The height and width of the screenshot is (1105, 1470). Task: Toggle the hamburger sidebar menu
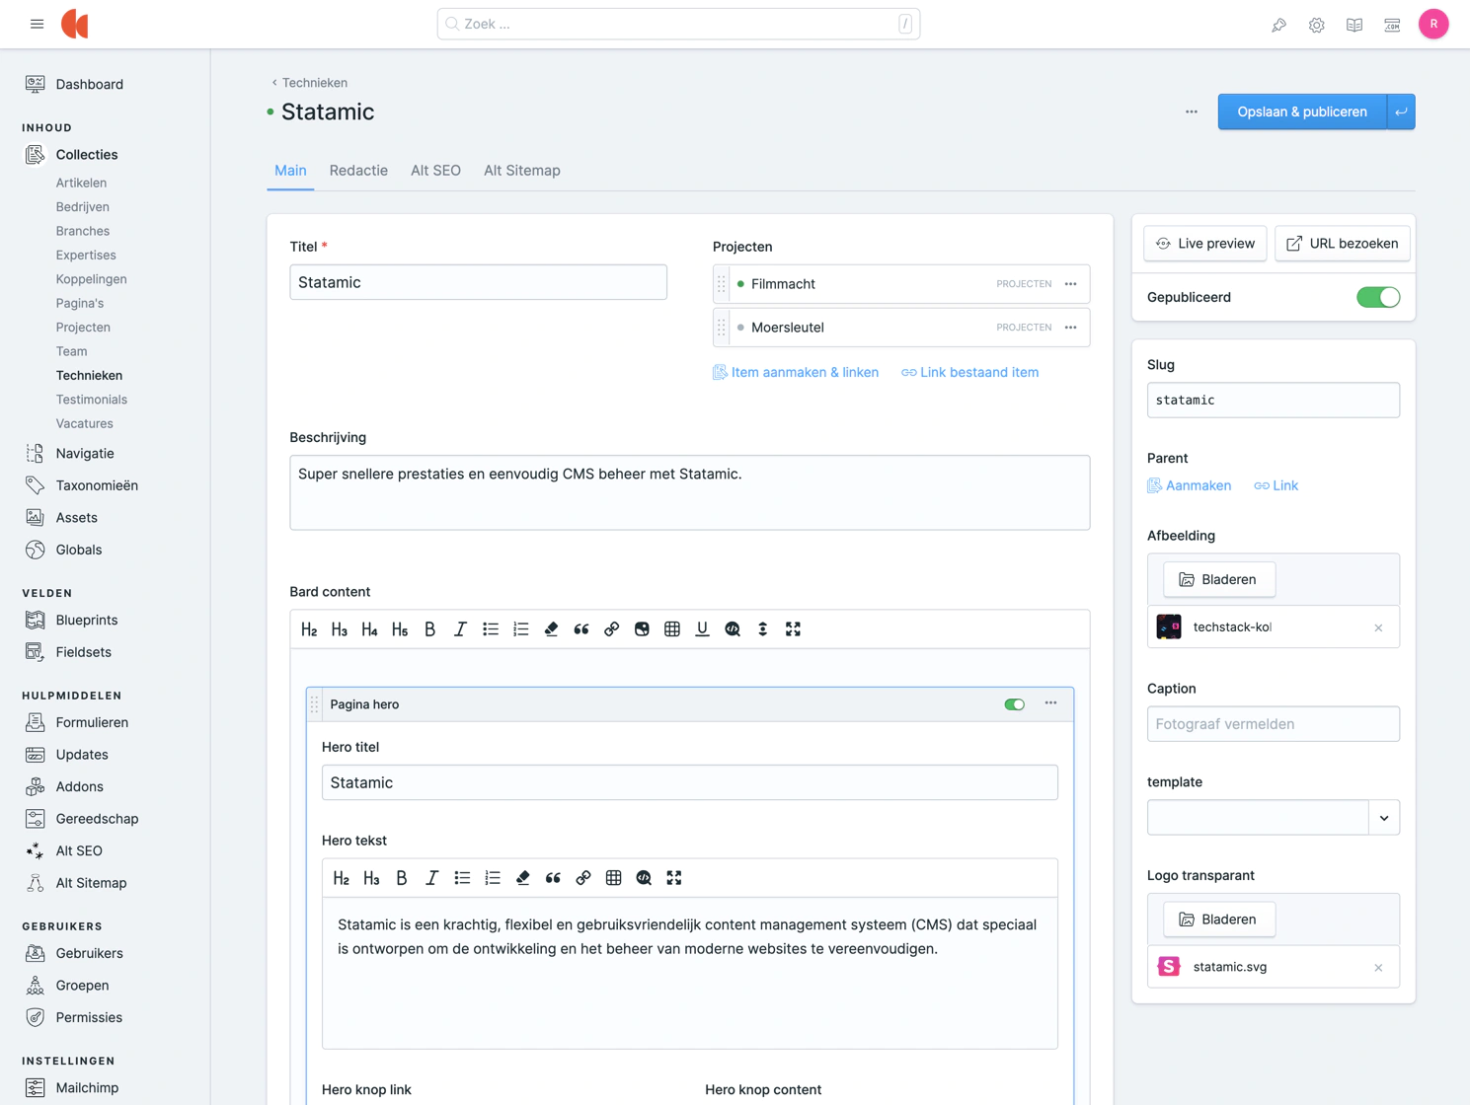pyautogui.click(x=37, y=24)
